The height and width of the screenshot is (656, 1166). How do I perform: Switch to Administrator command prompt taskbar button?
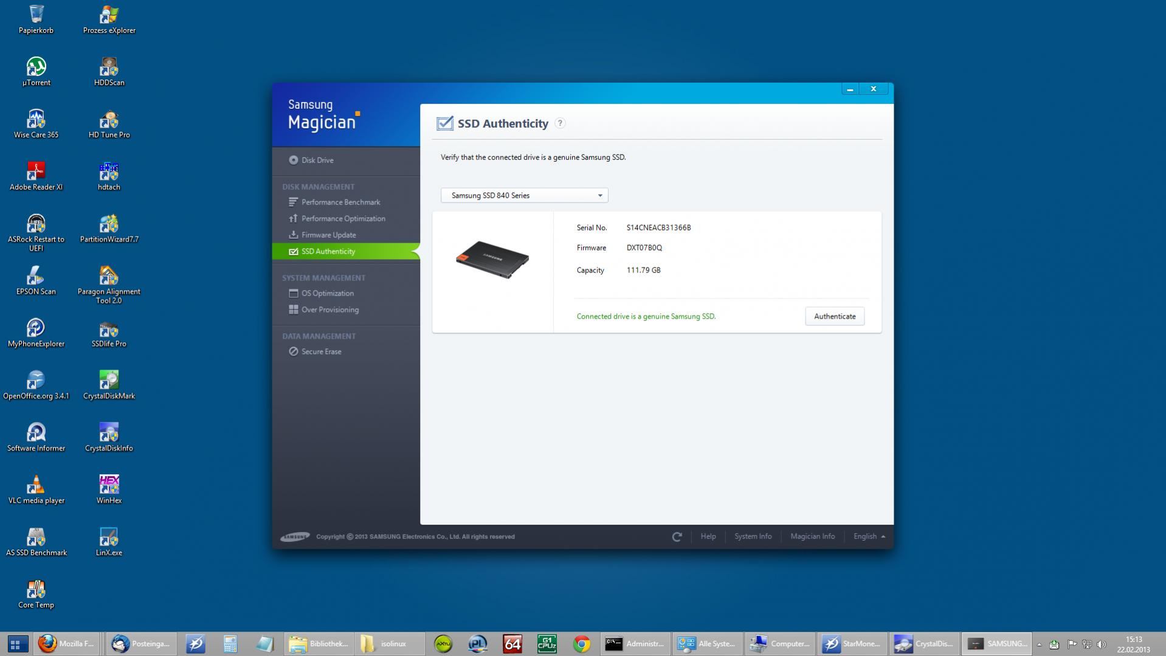pyautogui.click(x=635, y=644)
